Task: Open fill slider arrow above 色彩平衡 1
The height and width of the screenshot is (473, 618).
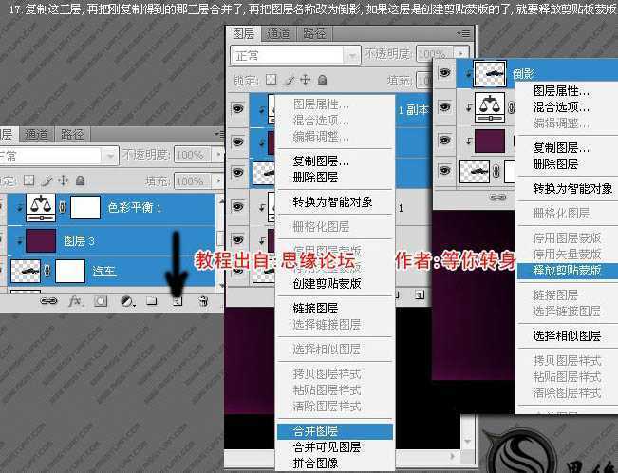Action: [x=218, y=181]
